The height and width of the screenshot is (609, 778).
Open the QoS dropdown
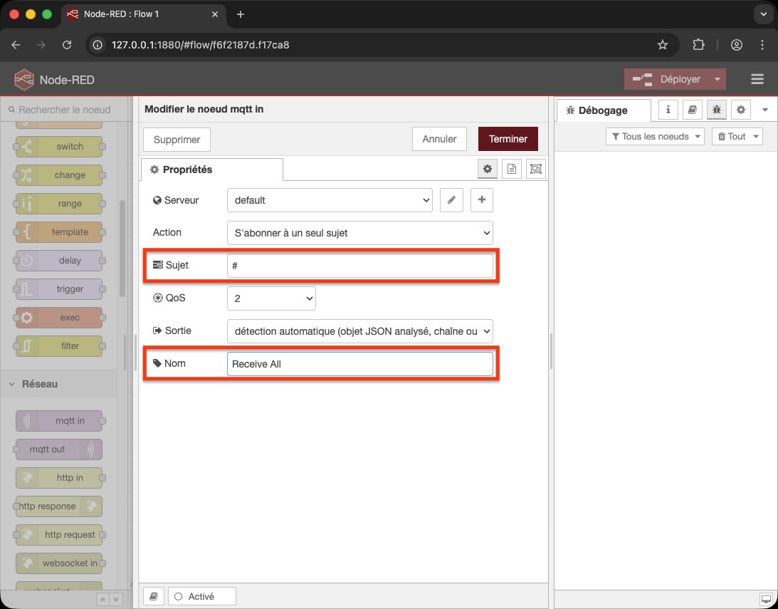pos(271,298)
